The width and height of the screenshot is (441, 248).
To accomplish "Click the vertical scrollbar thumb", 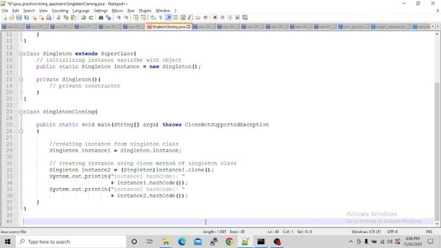I will coord(437,152).
